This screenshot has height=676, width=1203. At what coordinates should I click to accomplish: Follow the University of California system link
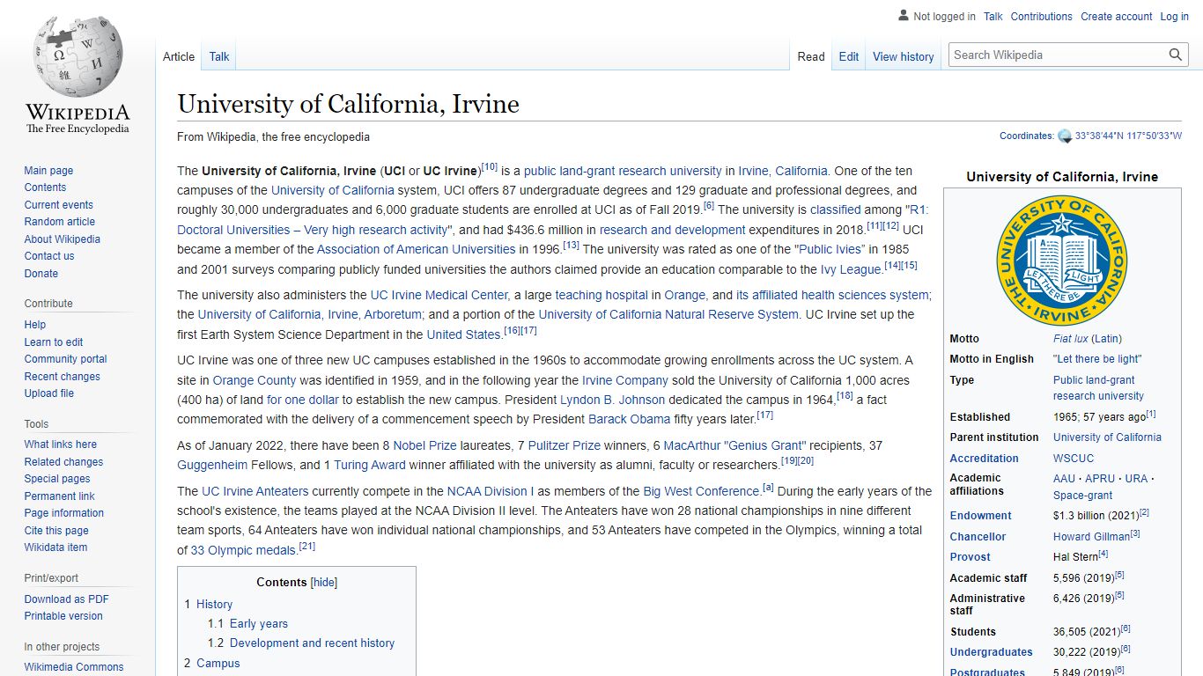coord(333,190)
